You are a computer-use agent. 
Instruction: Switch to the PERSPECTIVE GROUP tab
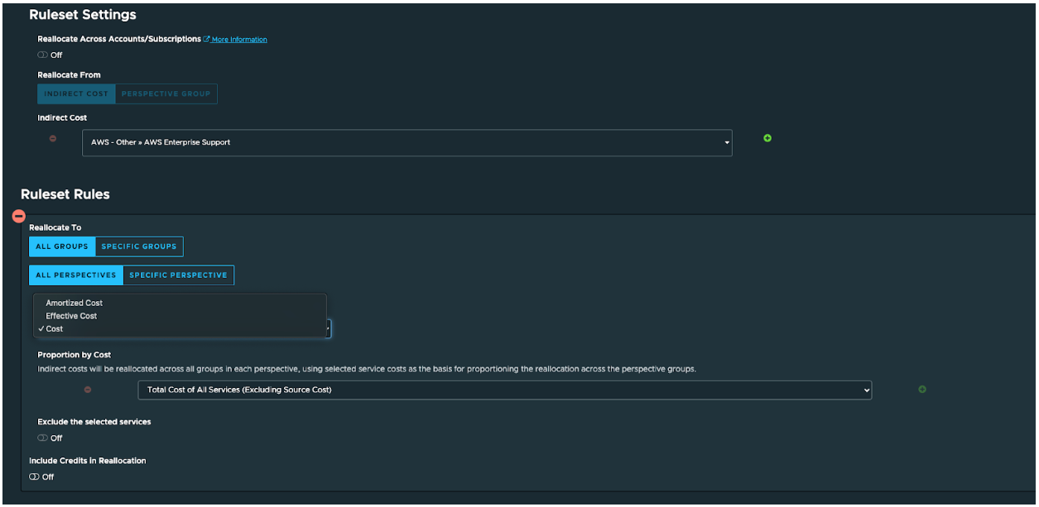tap(166, 93)
